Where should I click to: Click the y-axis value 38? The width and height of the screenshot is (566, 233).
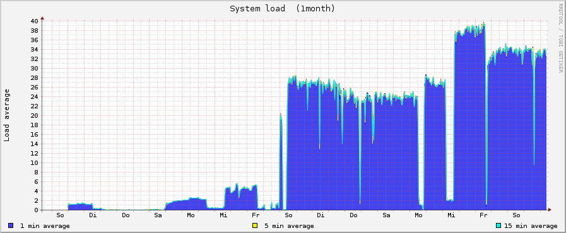tap(34, 31)
